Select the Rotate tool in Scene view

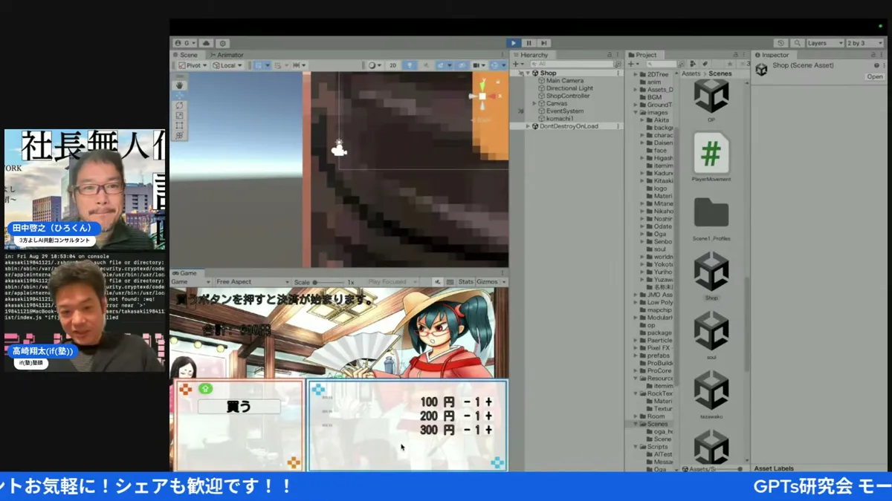180,106
